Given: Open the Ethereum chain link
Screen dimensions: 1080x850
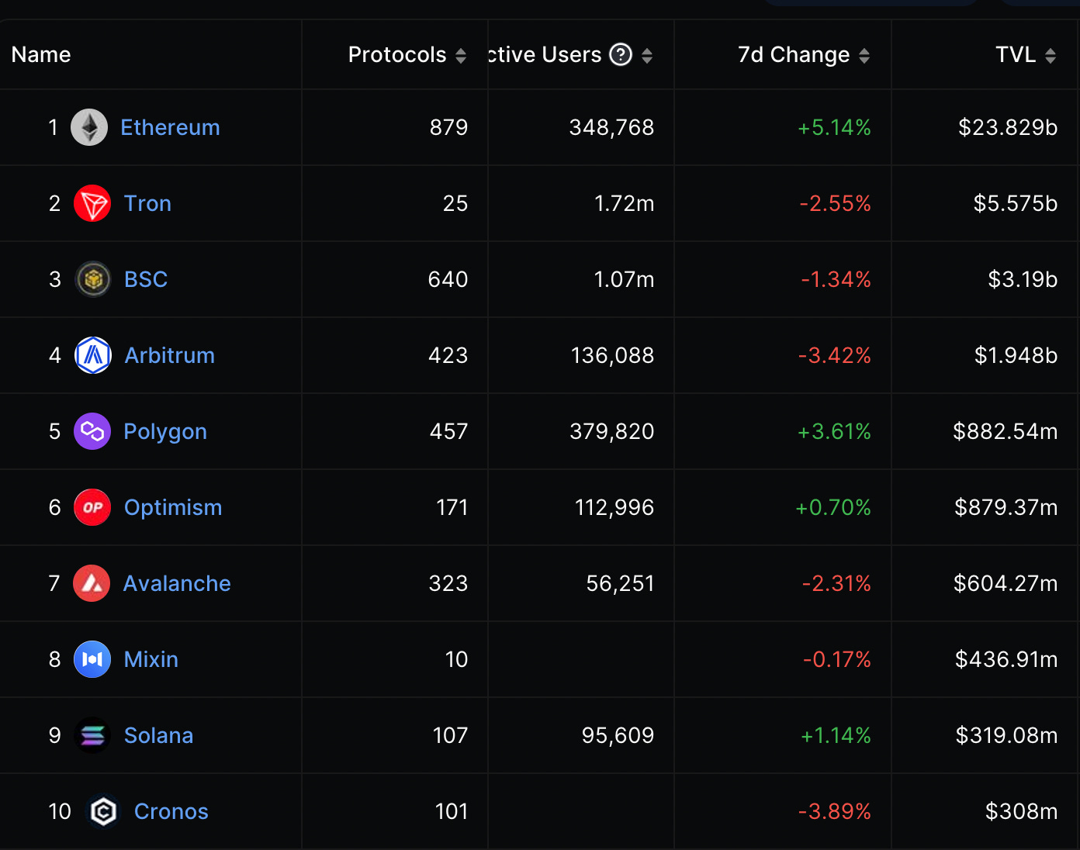Looking at the screenshot, I should pos(170,127).
